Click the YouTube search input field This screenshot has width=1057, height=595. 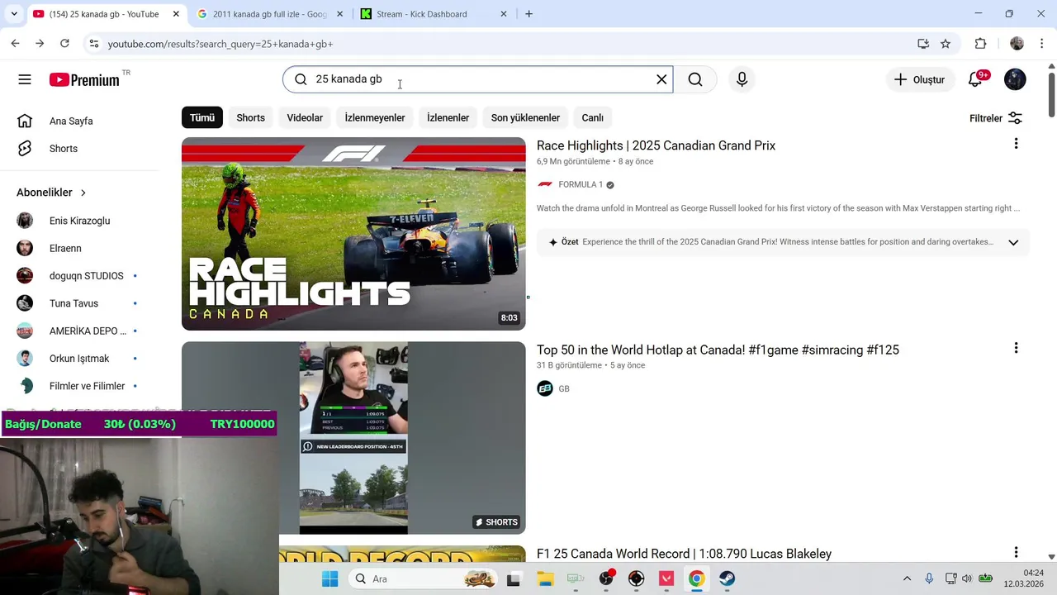tap(478, 79)
